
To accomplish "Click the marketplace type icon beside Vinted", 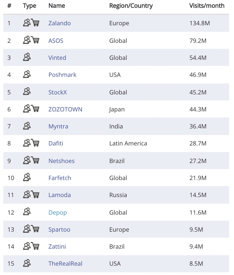I will pyautogui.click(x=27, y=57).
